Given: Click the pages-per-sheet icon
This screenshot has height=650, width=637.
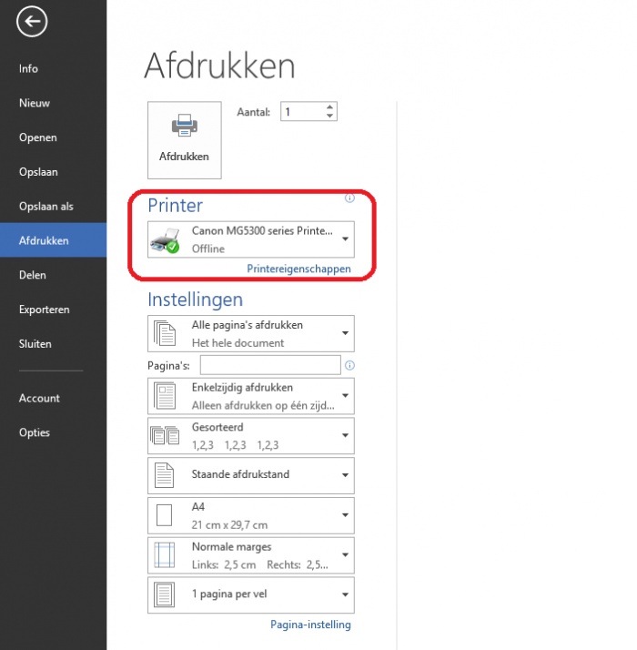Looking at the screenshot, I should tap(164, 594).
